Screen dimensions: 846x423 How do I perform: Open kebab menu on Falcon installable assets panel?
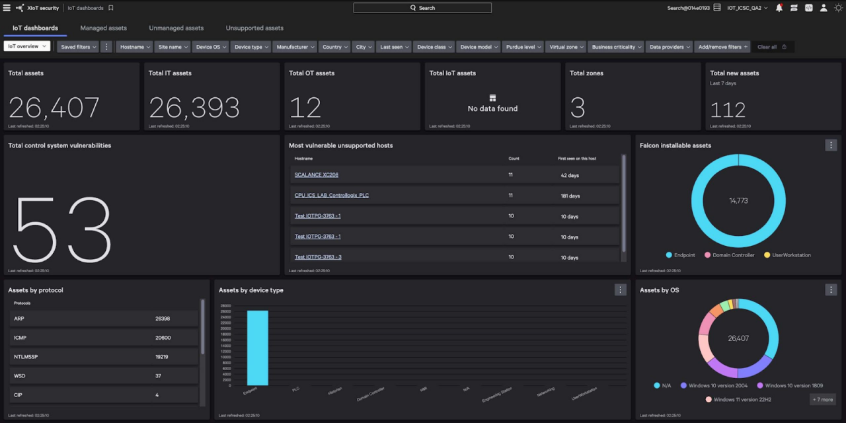coord(831,145)
